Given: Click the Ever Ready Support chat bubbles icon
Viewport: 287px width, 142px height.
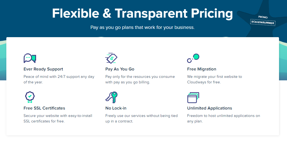Looking at the screenshot, I should 30,58.
